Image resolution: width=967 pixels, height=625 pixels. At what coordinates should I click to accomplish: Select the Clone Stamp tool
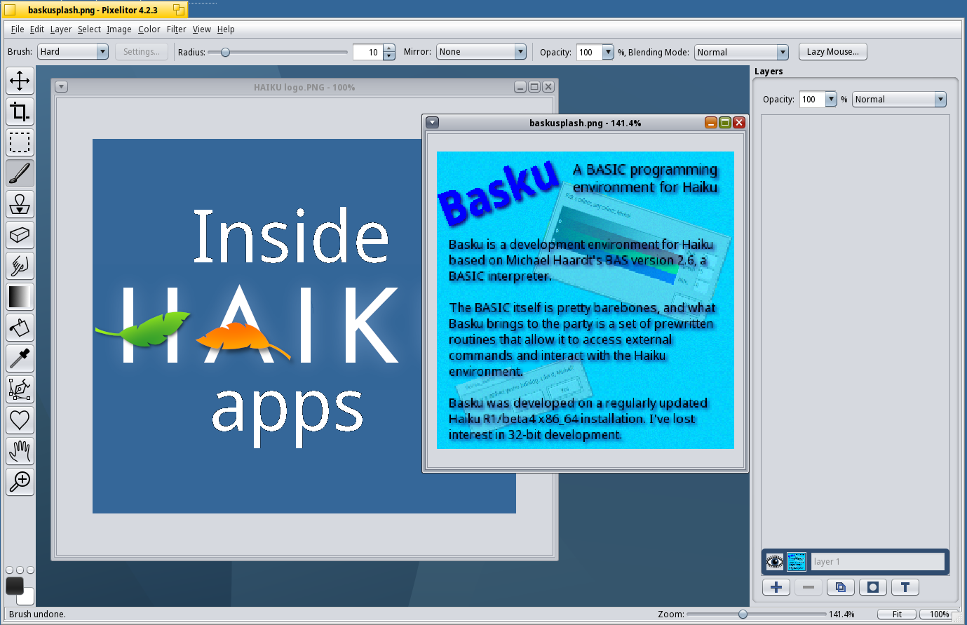(20, 204)
